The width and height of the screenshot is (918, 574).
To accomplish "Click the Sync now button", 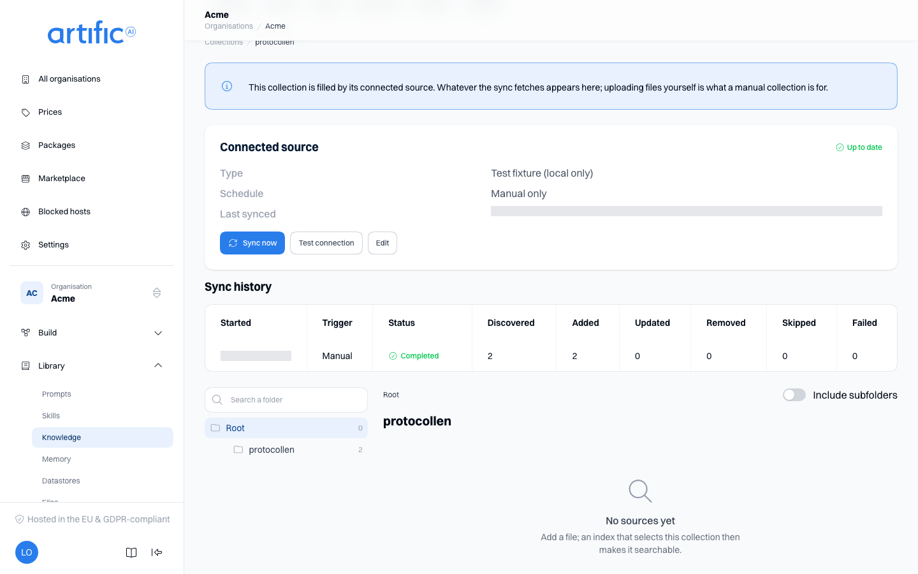I will point(252,243).
